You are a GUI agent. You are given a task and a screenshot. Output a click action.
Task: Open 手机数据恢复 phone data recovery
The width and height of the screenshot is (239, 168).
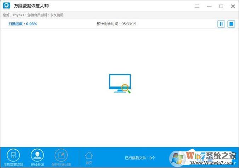(13, 158)
